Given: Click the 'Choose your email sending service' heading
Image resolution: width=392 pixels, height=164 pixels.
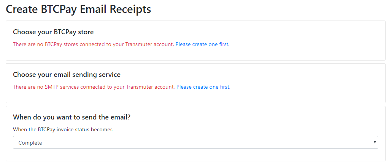Looking at the screenshot, I should click(67, 75).
